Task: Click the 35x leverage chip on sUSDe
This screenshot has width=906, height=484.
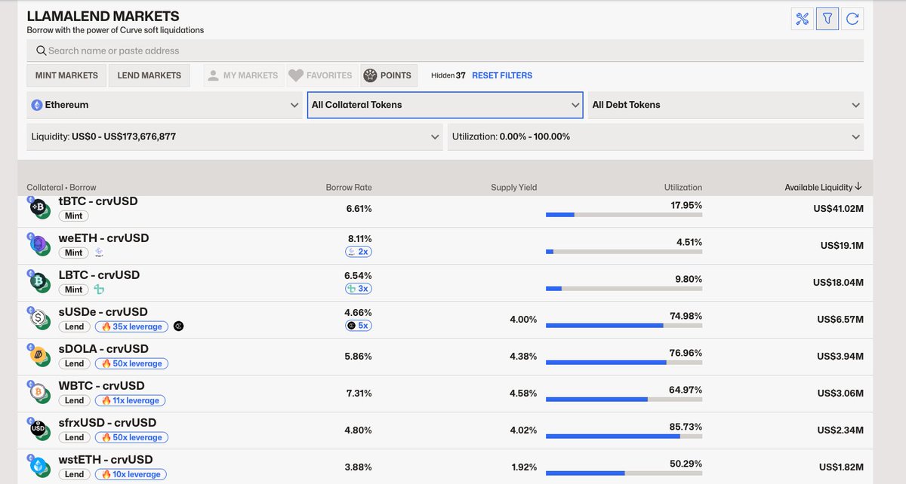Action: click(131, 326)
